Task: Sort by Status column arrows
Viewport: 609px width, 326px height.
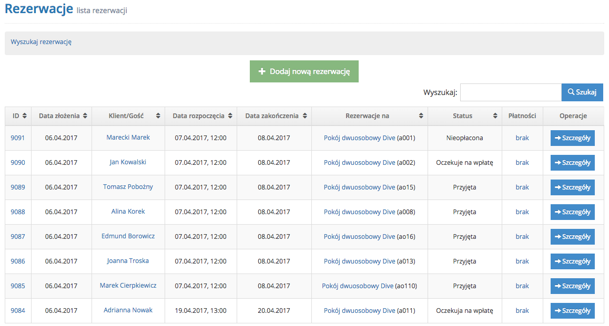Action: tap(495, 116)
